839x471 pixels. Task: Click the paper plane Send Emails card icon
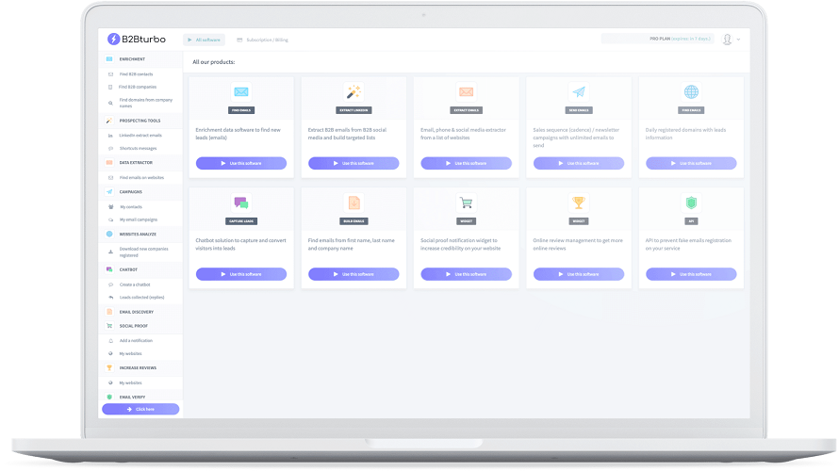pyautogui.click(x=579, y=92)
